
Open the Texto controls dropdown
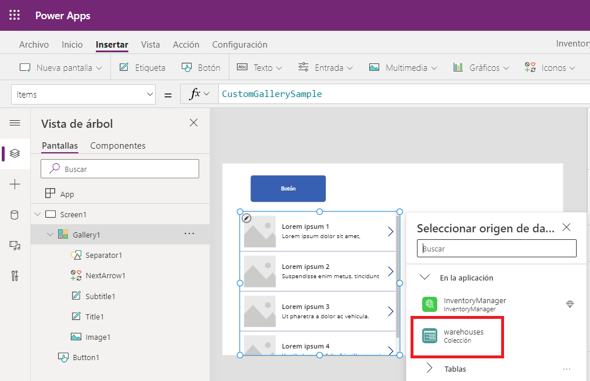[259, 68]
